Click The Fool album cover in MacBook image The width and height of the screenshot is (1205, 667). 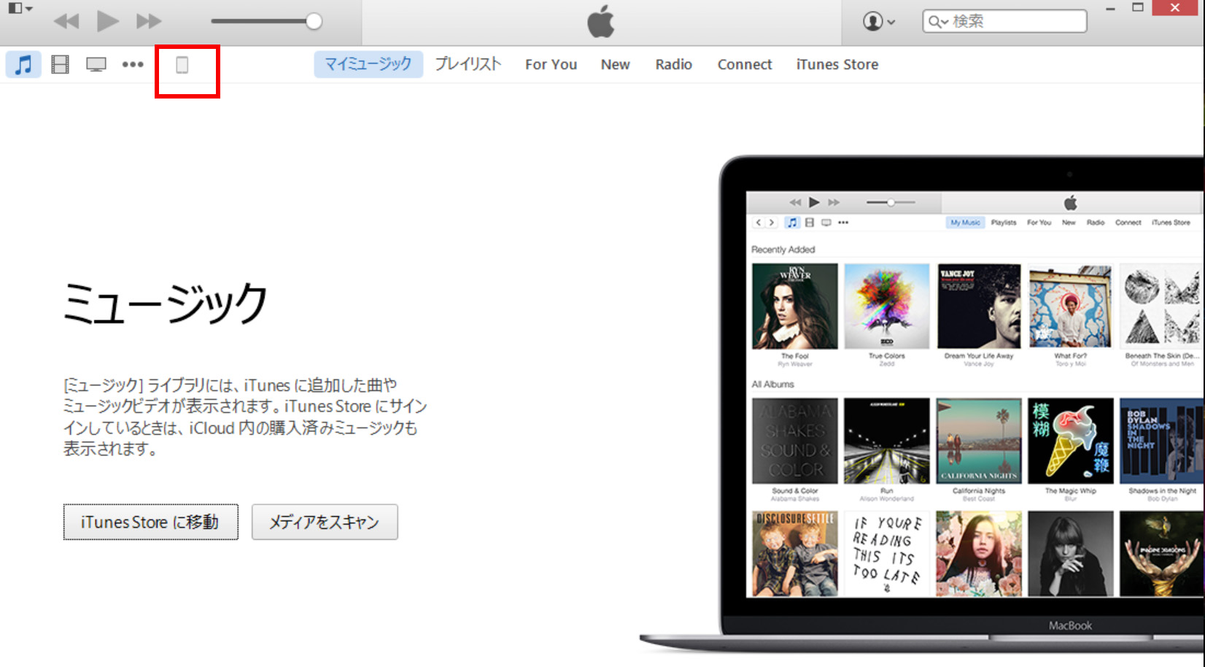coord(795,306)
